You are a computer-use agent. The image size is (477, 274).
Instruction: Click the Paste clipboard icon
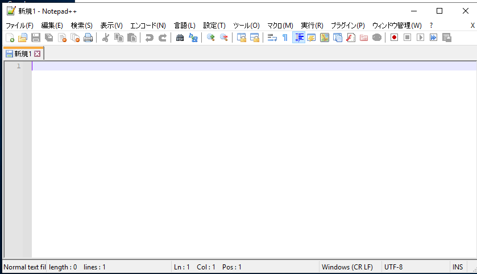tap(132, 38)
